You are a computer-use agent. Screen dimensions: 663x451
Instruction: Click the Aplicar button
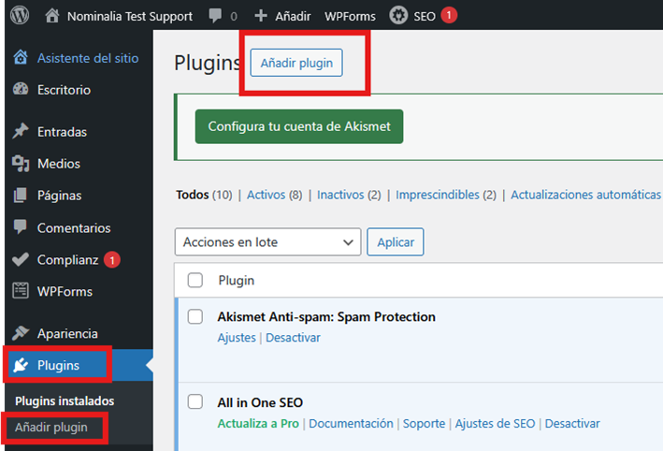coord(396,242)
